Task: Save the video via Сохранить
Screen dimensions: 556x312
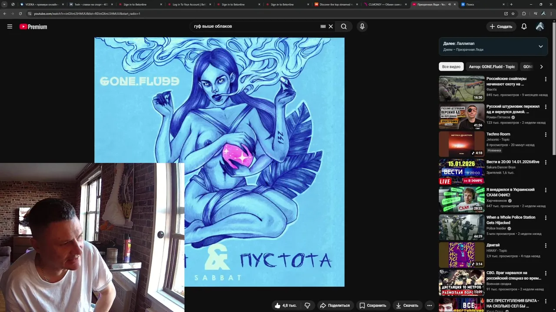Action: 373,305
